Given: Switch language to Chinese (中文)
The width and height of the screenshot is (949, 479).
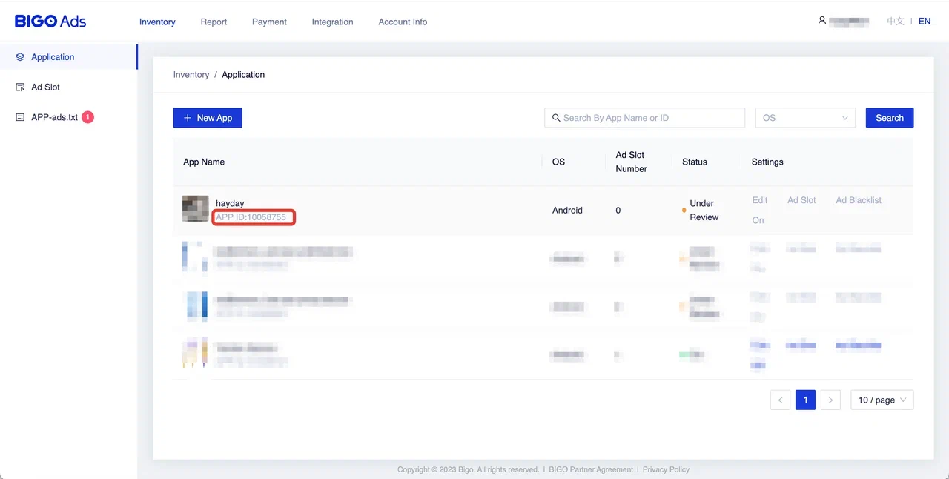Looking at the screenshot, I should (896, 22).
